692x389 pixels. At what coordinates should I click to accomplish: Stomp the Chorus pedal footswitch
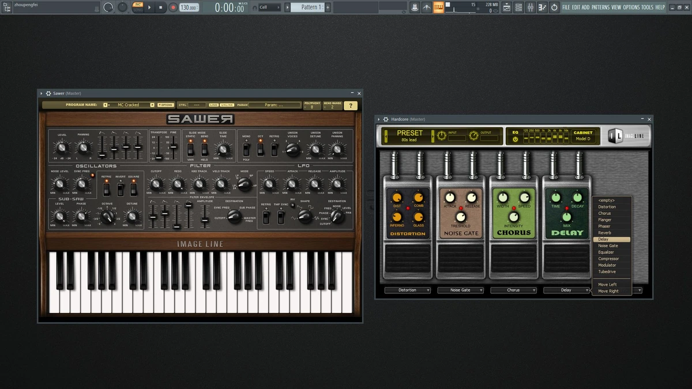coord(513,258)
